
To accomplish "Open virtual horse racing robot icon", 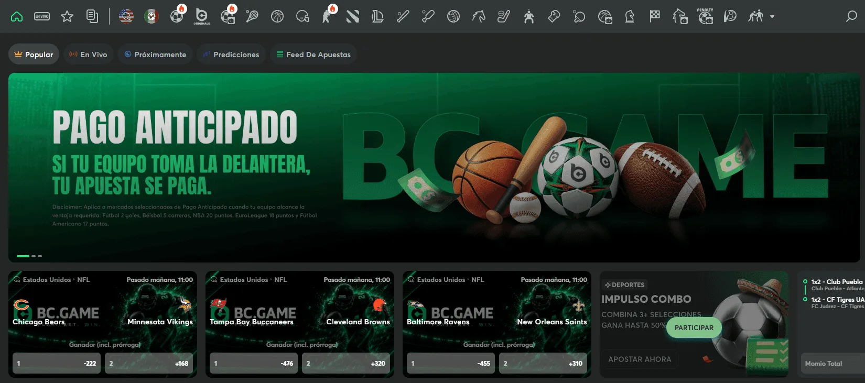I will [680, 17].
